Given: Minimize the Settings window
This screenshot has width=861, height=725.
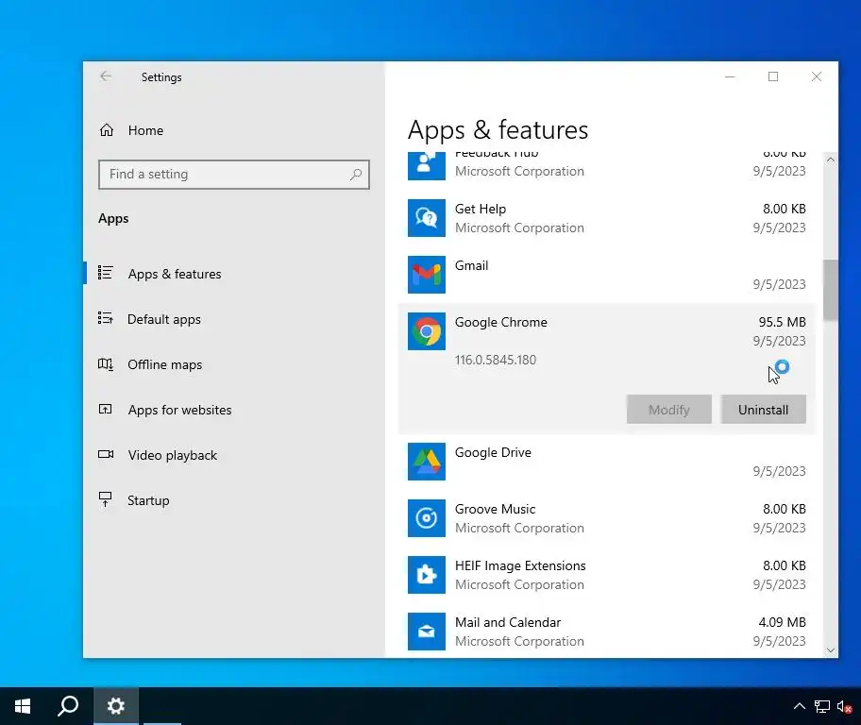Looking at the screenshot, I should 730,76.
